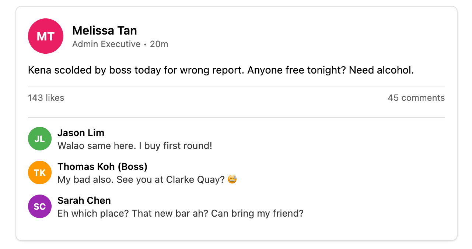Open Thomas Koh (Boss) profile name
472x249 pixels.
pyautogui.click(x=102, y=167)
